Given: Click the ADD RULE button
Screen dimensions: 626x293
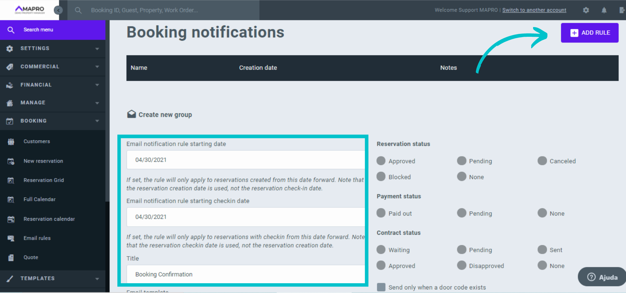Looking at the screenshot, I should 589,33.
